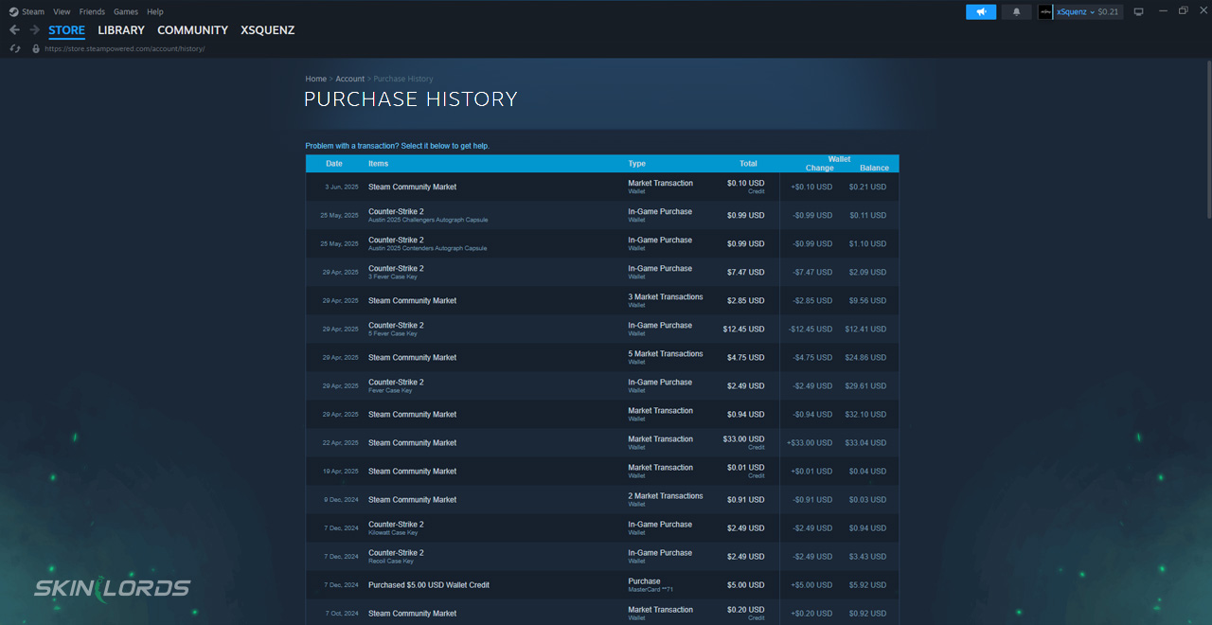The width and height of the screenshot is (1212, 625).
Task: Click the $12.45 USD total cell
Action: pyautogui.click(x=743, y=329)
